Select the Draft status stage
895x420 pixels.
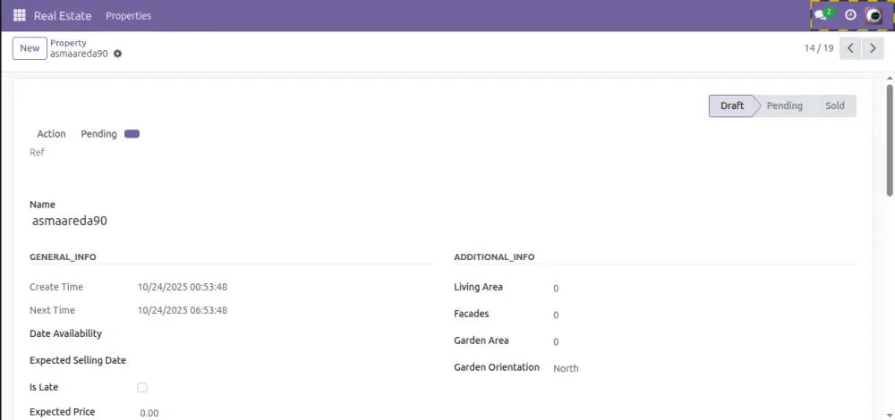[731, 106]
